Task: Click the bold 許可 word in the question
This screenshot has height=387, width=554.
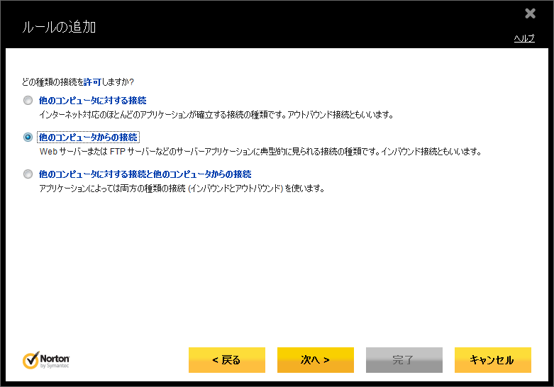Action: coord(93,83)
